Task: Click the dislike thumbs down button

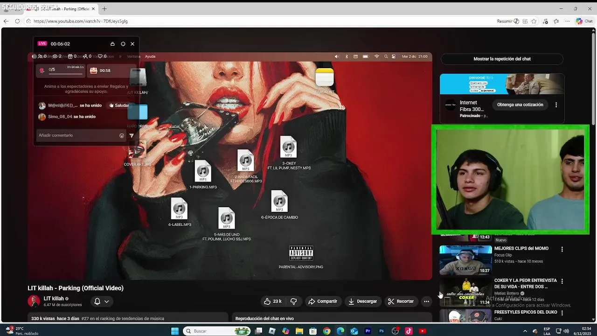Action: click(293, 301)
